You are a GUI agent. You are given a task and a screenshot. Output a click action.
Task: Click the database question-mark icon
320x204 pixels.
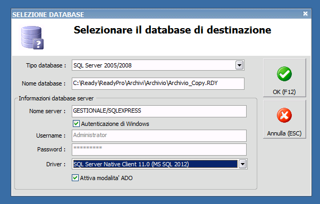32,38
